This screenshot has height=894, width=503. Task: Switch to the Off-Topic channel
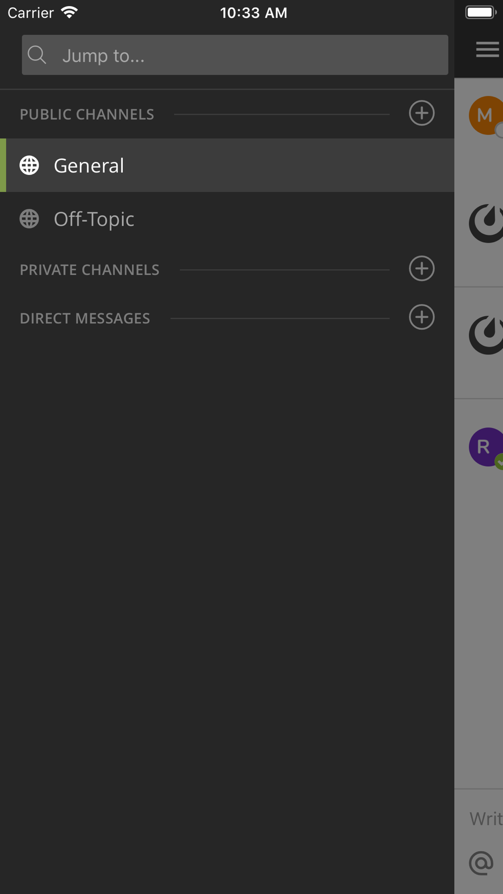coord(227,219)
